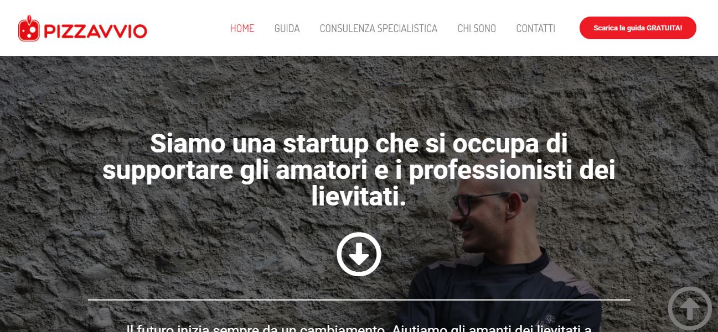Click the word 'lievitati.' in the headline
The image size is (718, 332).
click(x=359, y=197)
